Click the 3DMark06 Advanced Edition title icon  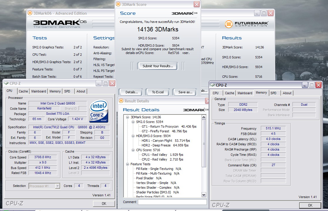click(30, 13)
